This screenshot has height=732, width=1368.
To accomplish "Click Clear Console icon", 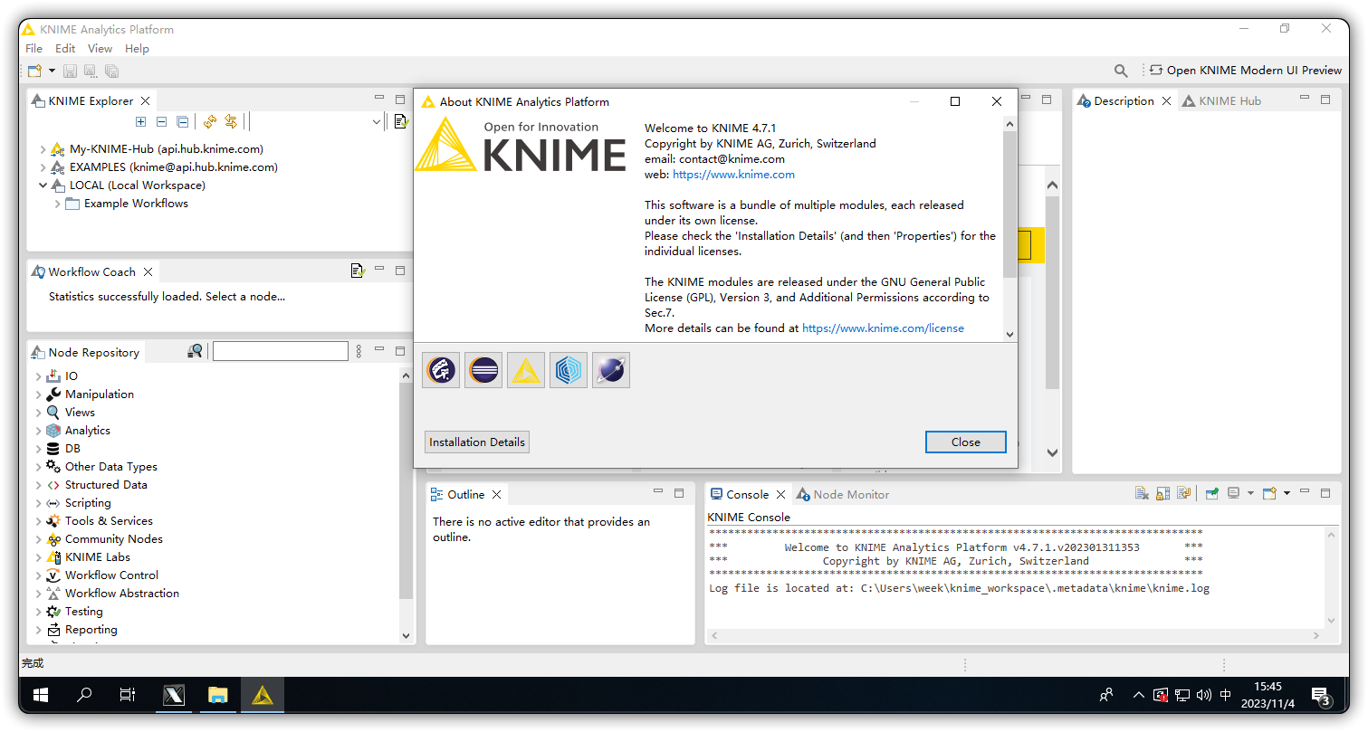I will (x=1142, y=494).
